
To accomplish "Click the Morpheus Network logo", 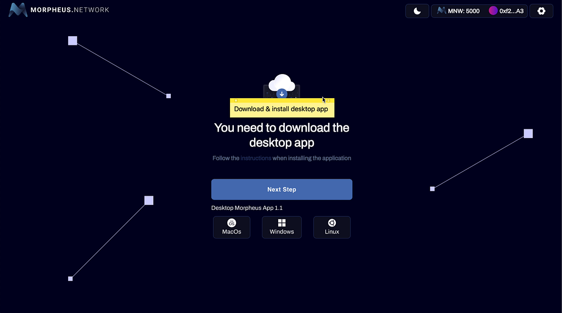I will [x=59, y=10].
